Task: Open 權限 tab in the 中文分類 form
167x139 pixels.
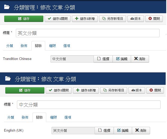Action: [53, 117]
